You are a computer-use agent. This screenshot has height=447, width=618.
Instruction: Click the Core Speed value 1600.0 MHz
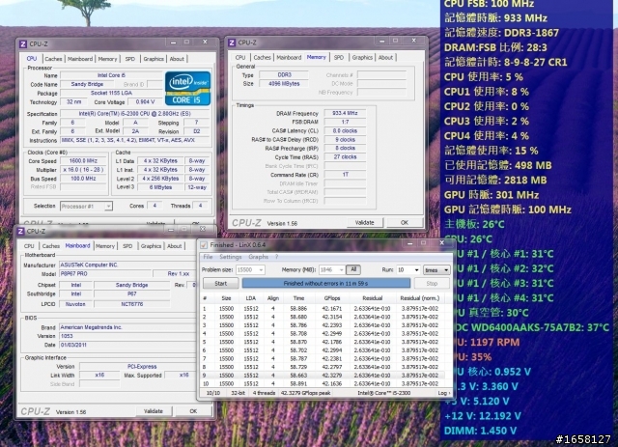click(83, 161)
